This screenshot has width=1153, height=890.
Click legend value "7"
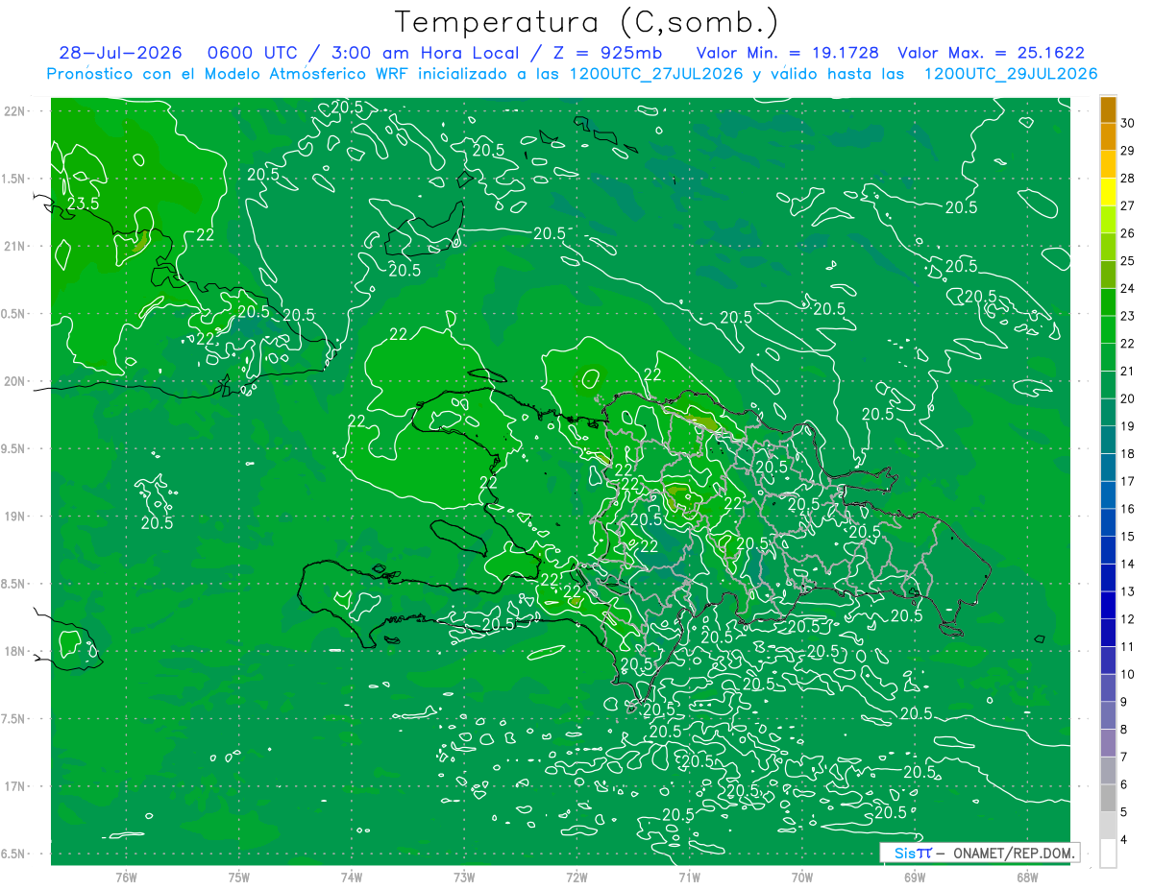point(1125,757)
